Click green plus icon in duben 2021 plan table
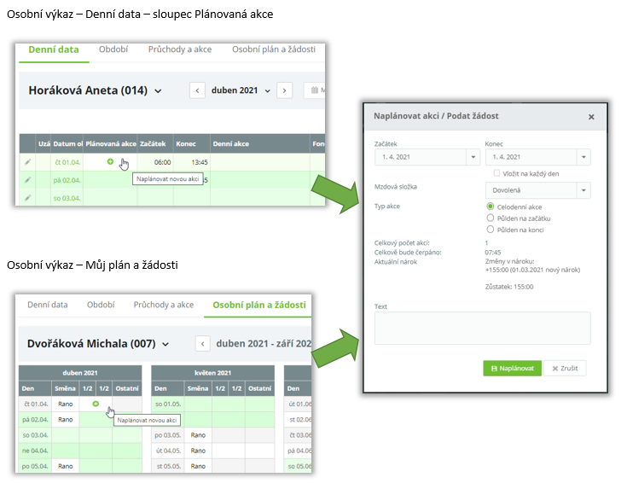Screen dimensions: 627x489 (x=96, y=403)
